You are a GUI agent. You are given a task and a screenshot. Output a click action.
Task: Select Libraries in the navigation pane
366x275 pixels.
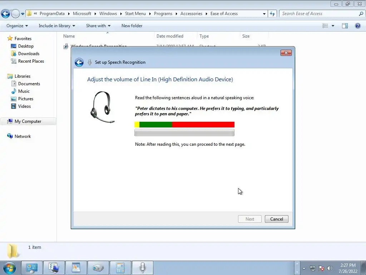[23, 76]
